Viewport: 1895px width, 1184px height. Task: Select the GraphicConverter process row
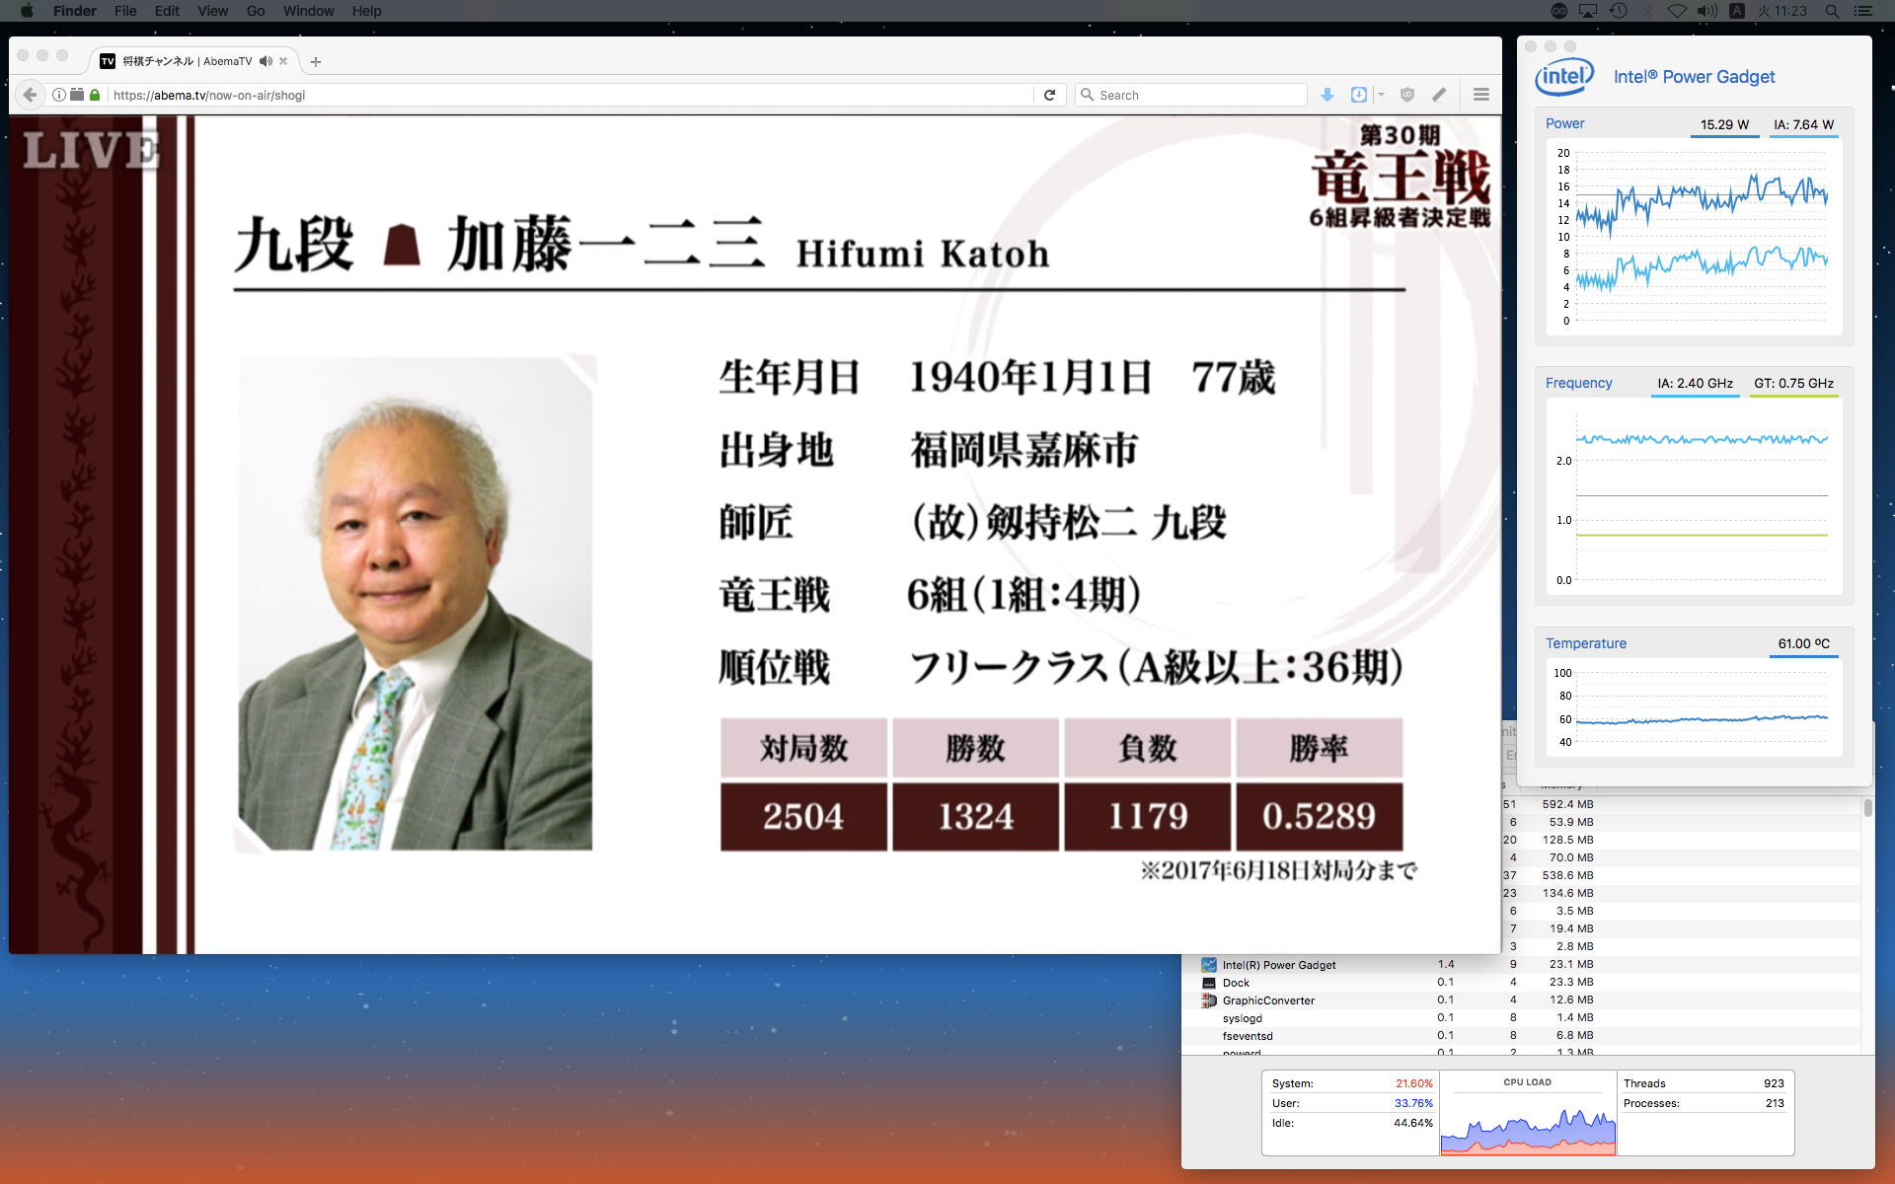[x=1268, y=1000]
